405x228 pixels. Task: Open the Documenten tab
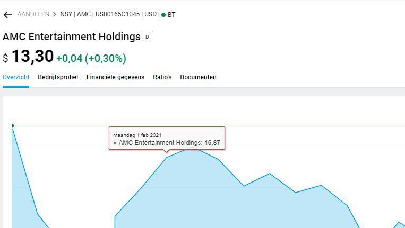tap(198, 77)
